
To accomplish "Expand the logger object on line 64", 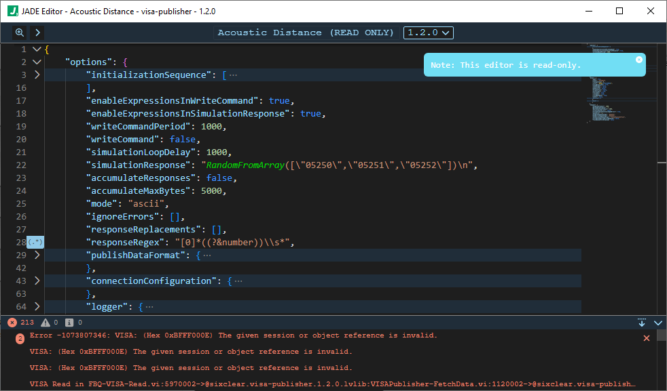I will [37, 306].
